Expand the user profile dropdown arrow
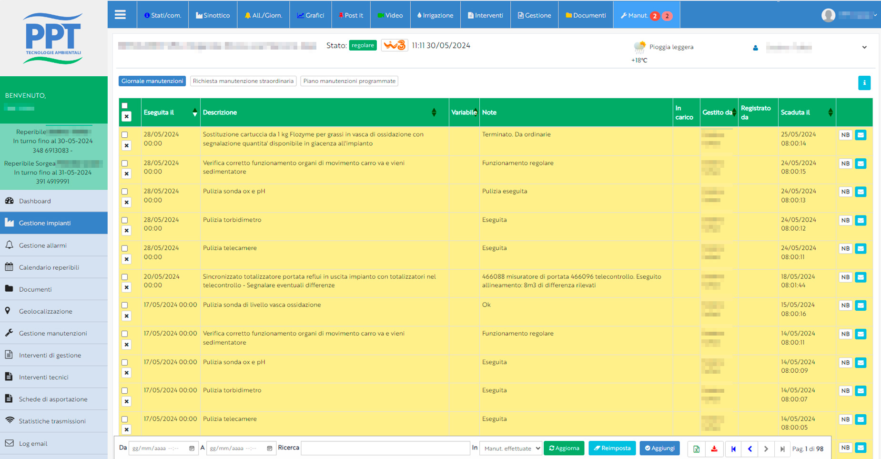Screen dimensions: 881x459 pos(875,15)
